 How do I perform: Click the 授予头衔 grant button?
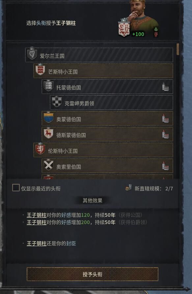tap(93, 274)
